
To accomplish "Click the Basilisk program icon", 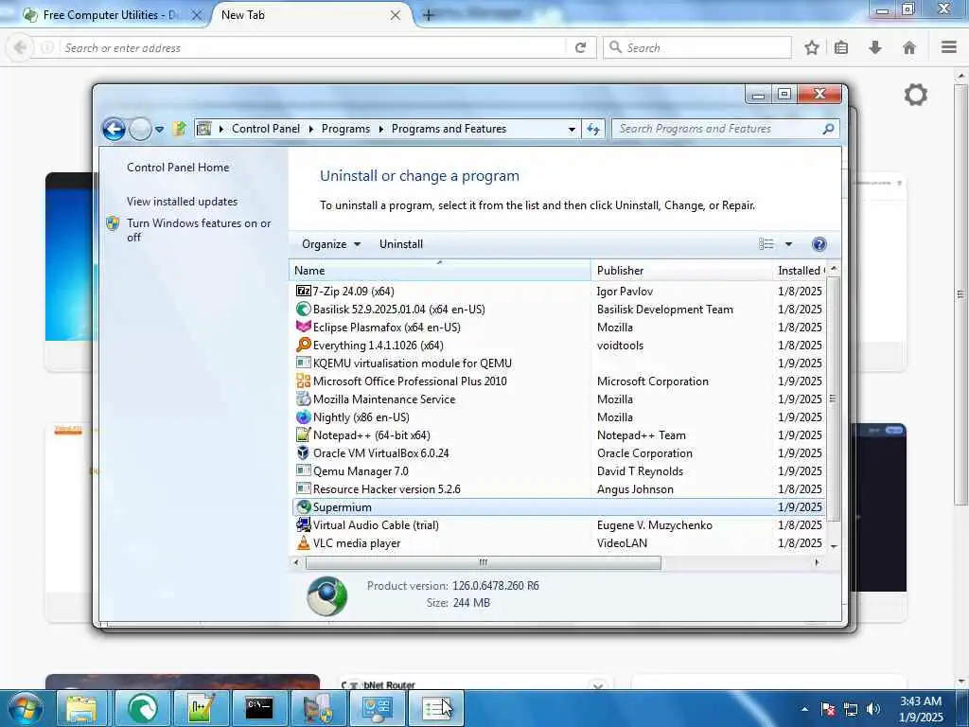I will [303, 309].
